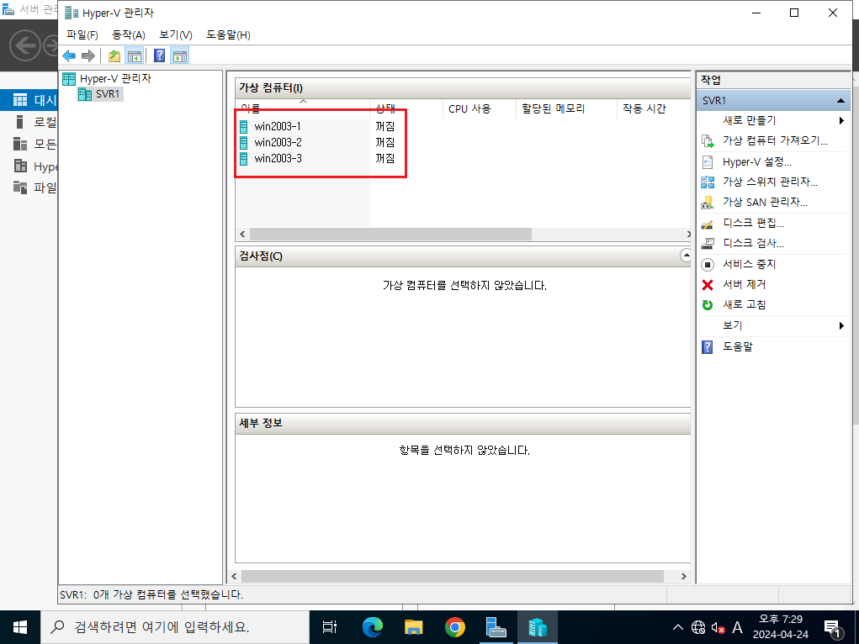Click the virtual switch manager icon
Screen dimensions: 859x644
[708, 182]
